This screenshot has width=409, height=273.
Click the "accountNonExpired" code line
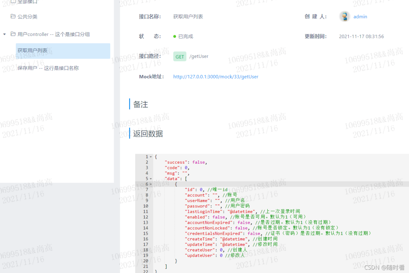click(258, 222)
